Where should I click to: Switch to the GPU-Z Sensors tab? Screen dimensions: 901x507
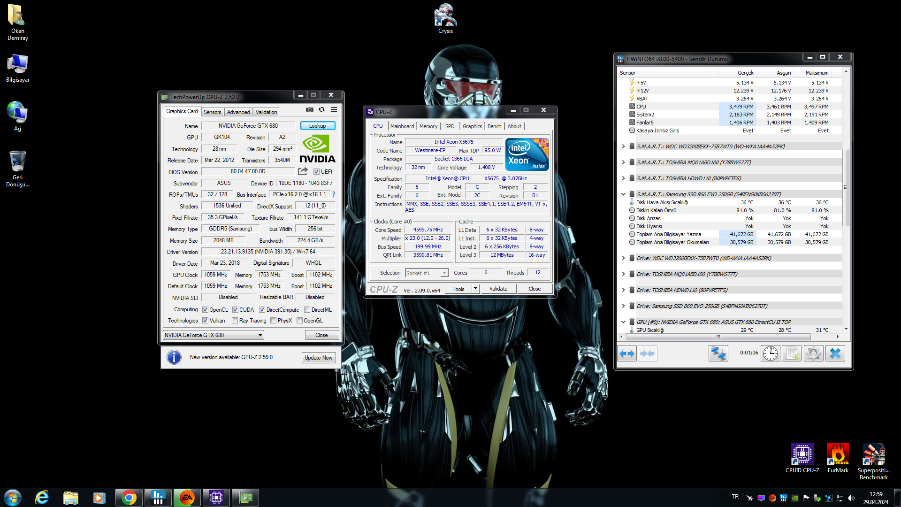[212, 112]
